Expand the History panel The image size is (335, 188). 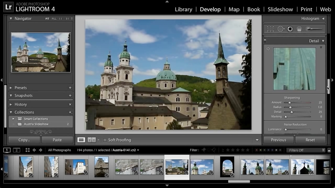[11, 104]
